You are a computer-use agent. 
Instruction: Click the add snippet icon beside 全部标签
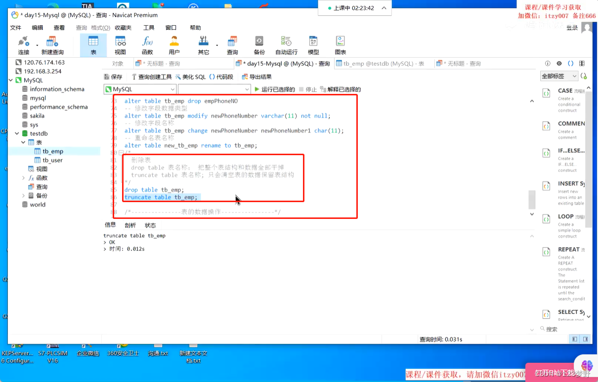[584, 76]
